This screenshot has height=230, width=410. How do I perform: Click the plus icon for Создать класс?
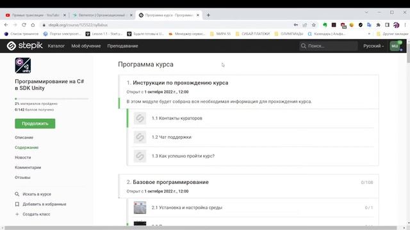17,214
